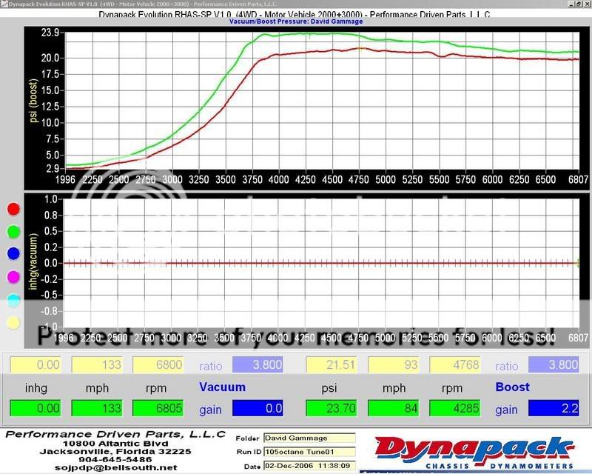Screen dimensions: 592x474
Task: Toggle the green boost trace visibility
Action: coord(13,233)
